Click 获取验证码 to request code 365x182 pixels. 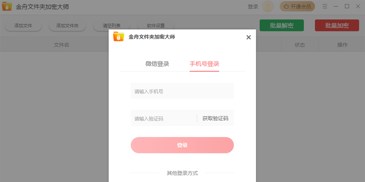[215, 118]
